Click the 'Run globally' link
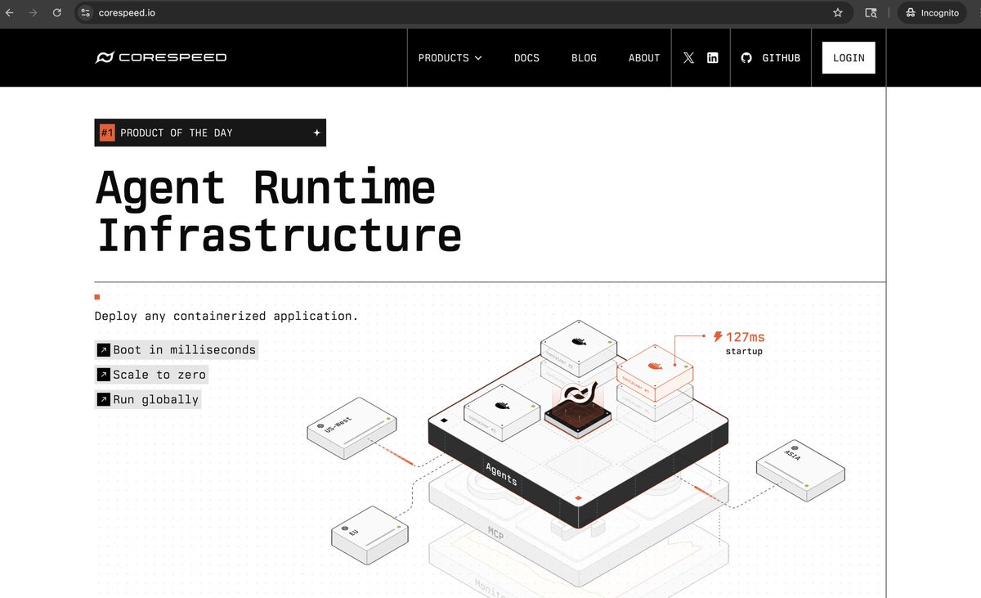This screenshot has height=598, width=981. point(148,399)
